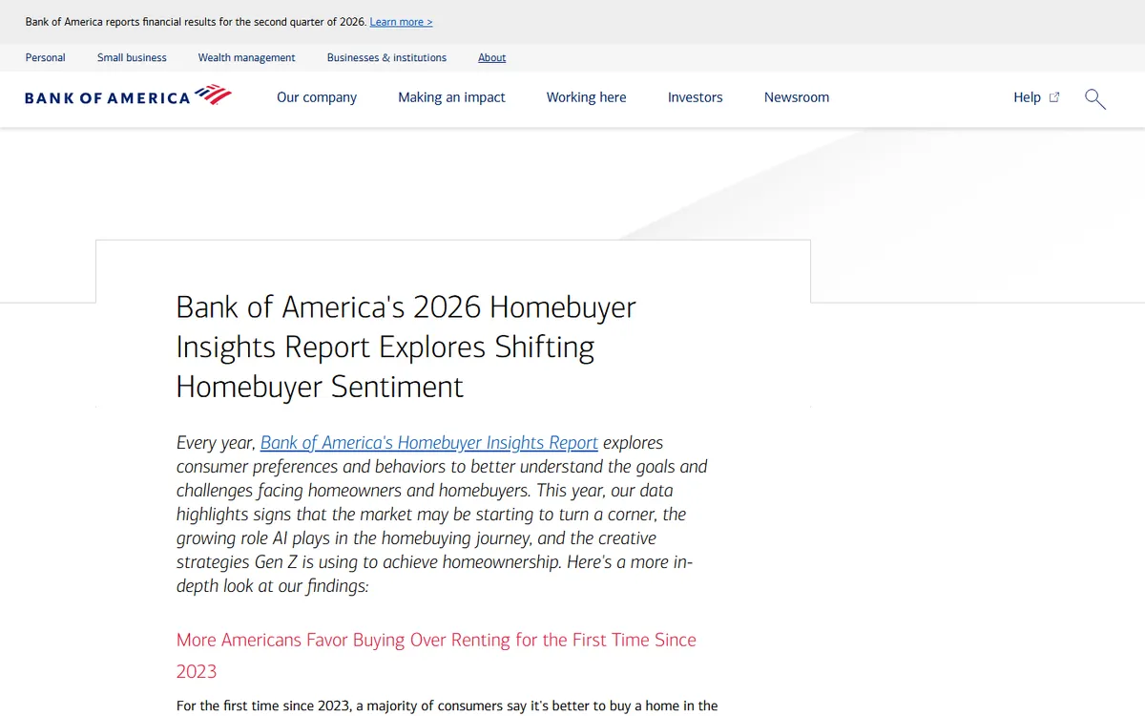Open the Our company menu

pyautogui.click(x=317, y=97)
